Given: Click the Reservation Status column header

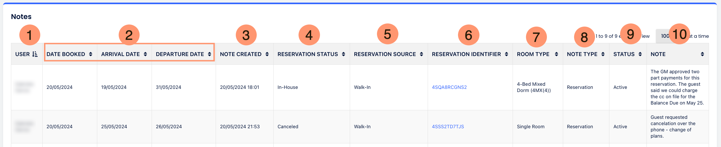Looking at the screenshot, I should (x=308, y=54).
